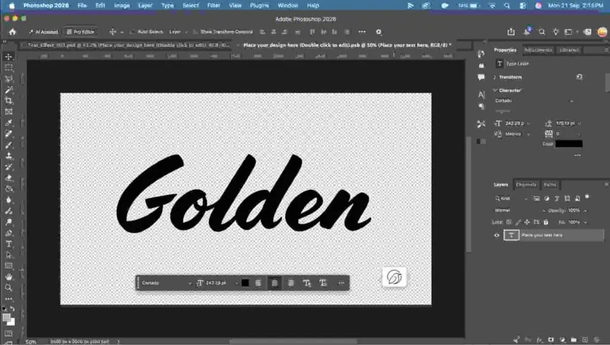Filter layers by type (T) icon
This screenshot has height=345, width=610.
[x=557, y=199]
